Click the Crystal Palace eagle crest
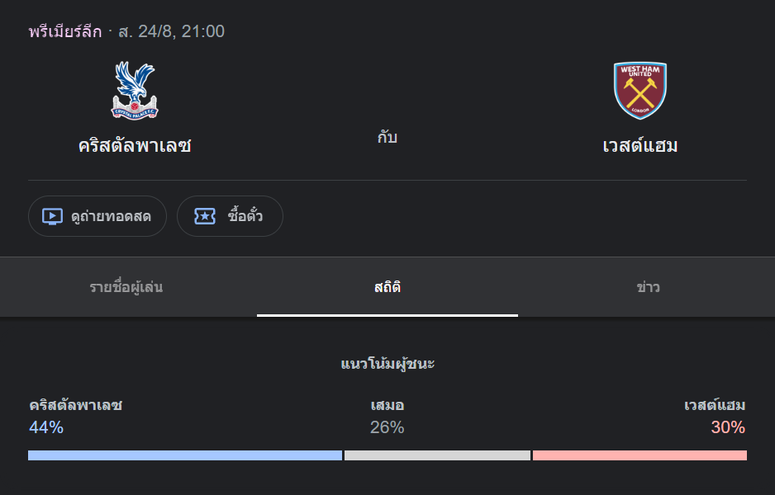The width and height of the screenshot is (775, 495). coord(135,90)
